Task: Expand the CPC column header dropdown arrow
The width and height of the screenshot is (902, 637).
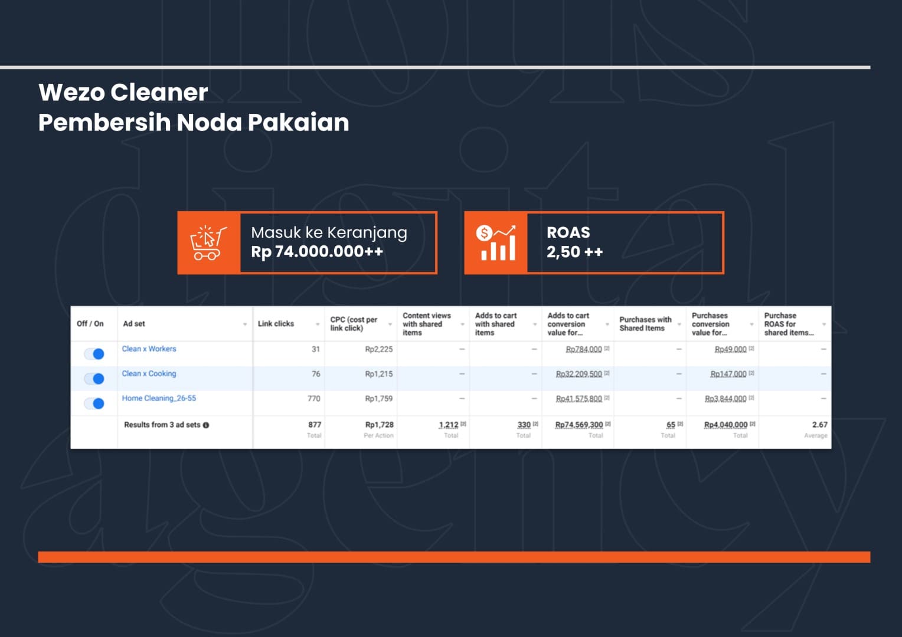Action: click(x=390, y=324)
